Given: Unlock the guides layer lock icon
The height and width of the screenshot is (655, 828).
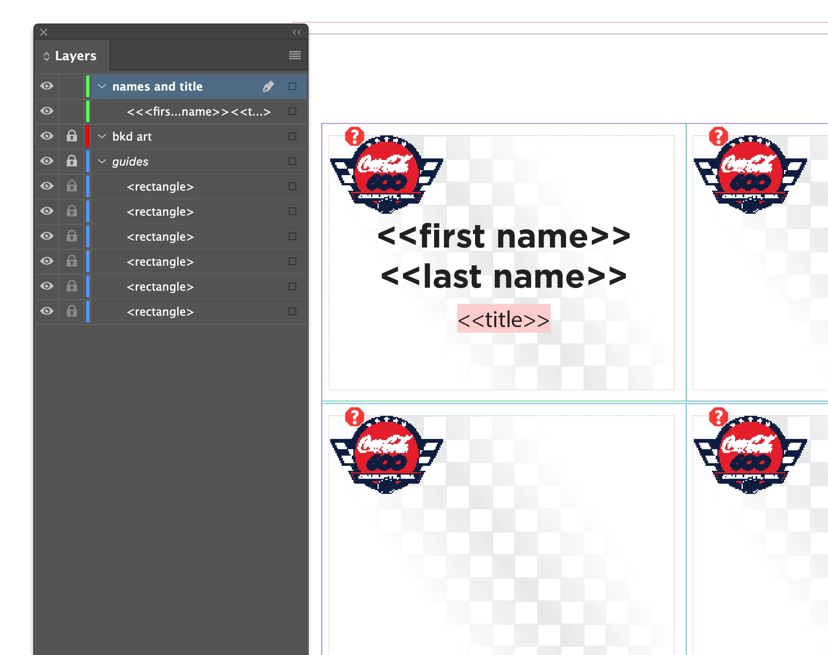Looking at the screenshot, I should tap(72, 161).
